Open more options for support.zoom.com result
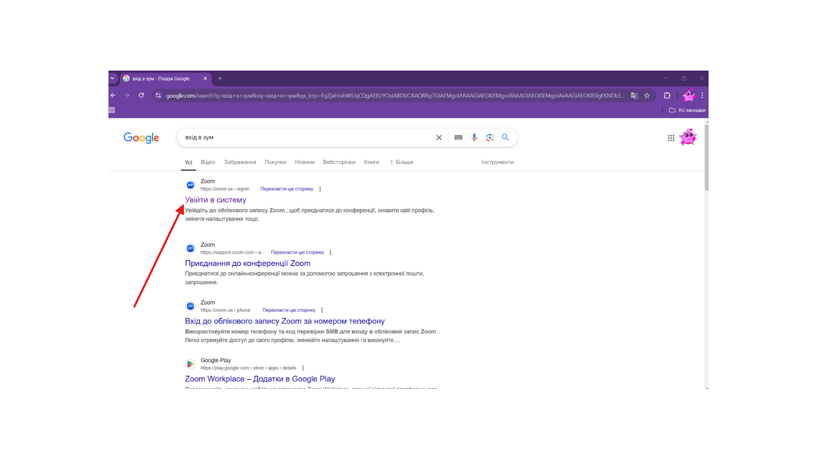The width and height of the screenshot is (817, 459). coord(330,252)
